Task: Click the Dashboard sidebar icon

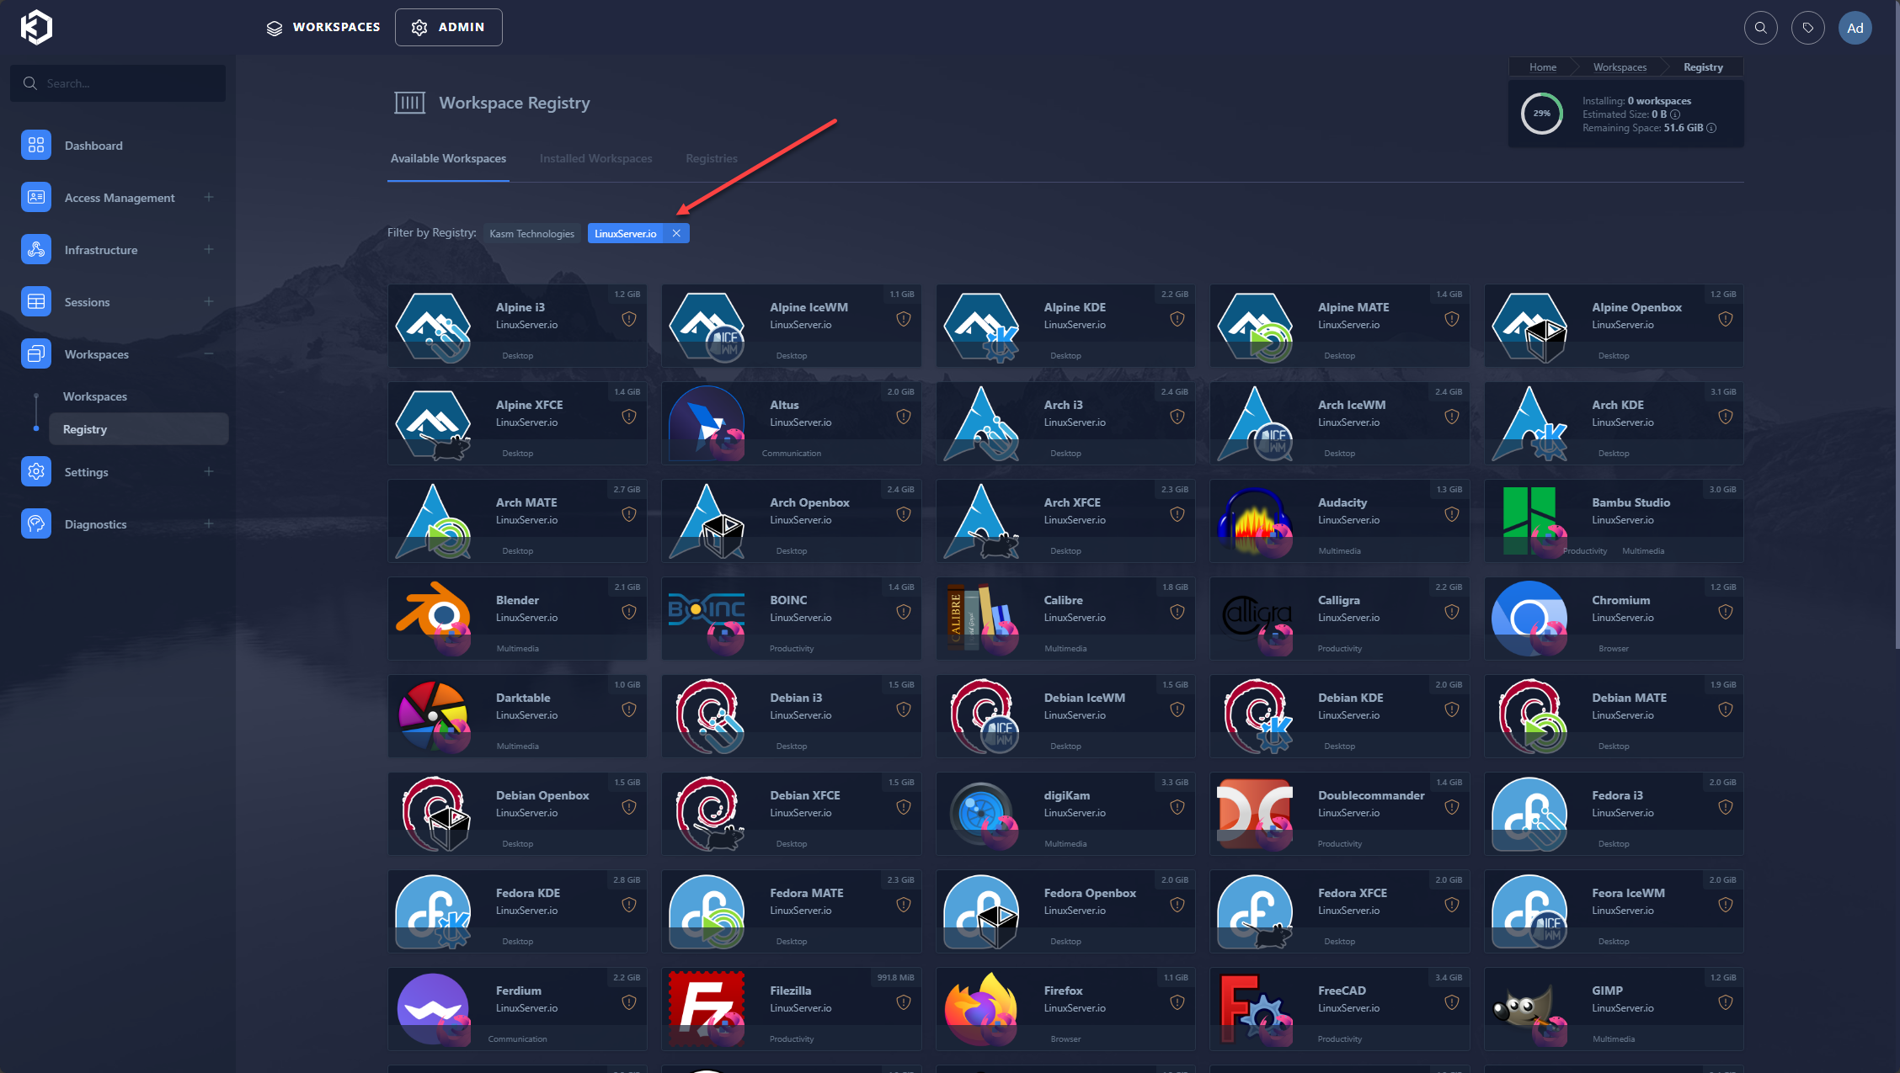Action: (x=36, y=146)
